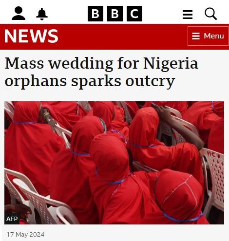Click the first B block of the BBC logo
This screenshot has height=241, width=229.
pos(95,14)
